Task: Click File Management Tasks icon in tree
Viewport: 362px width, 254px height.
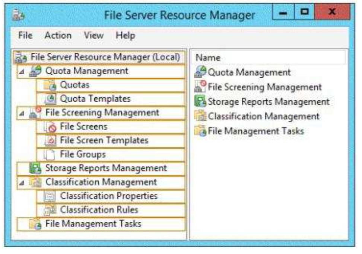Action: 35,224
